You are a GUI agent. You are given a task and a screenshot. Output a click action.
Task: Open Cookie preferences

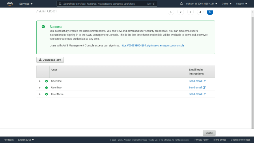point(240,140)
